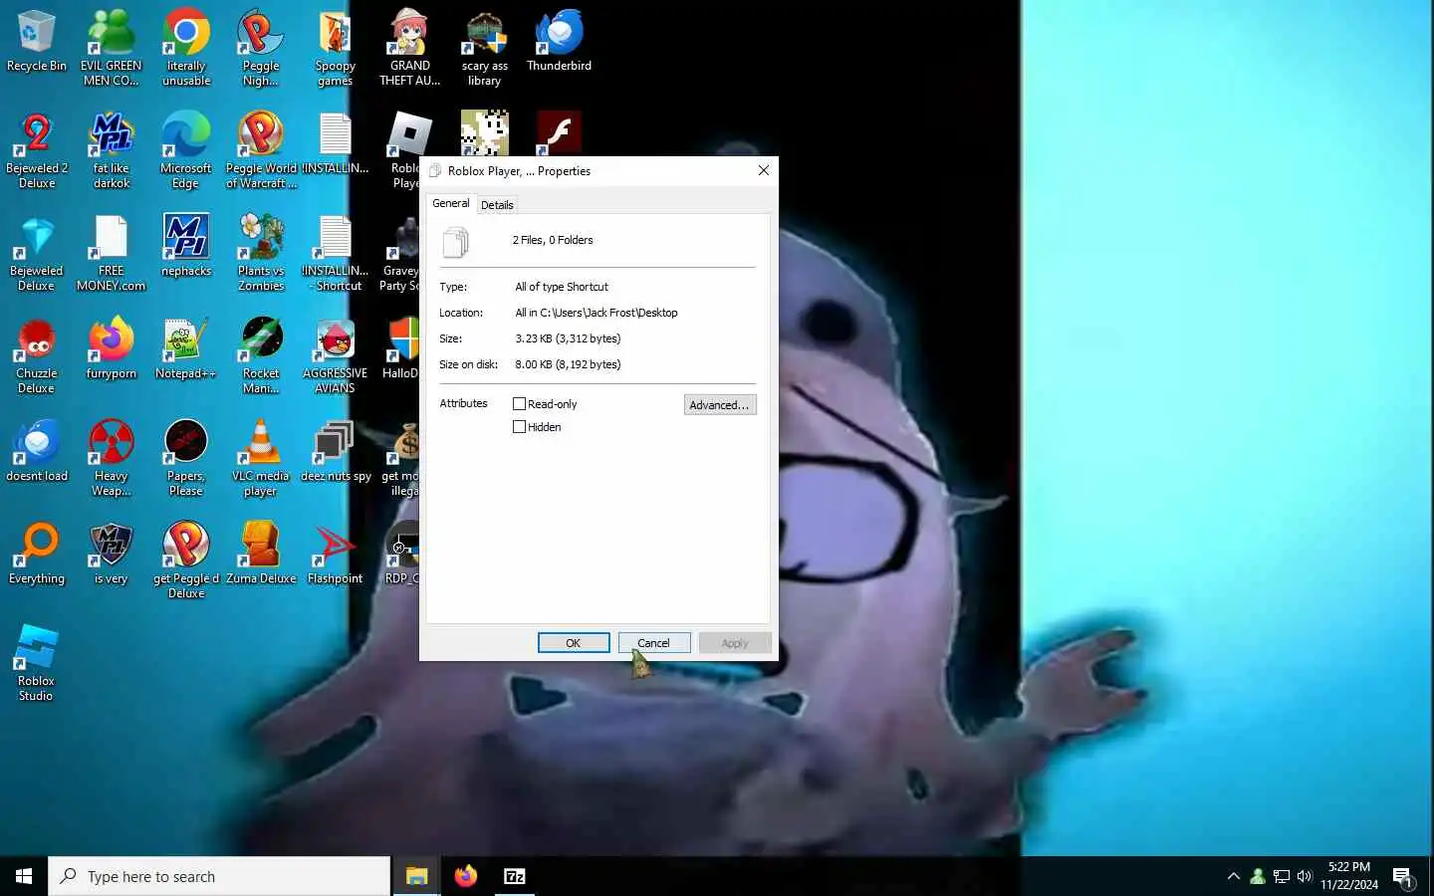Toggle the Hidden attribute checkbox
1434x896 pixels.
pyautogui.click(x=519, y=427)
